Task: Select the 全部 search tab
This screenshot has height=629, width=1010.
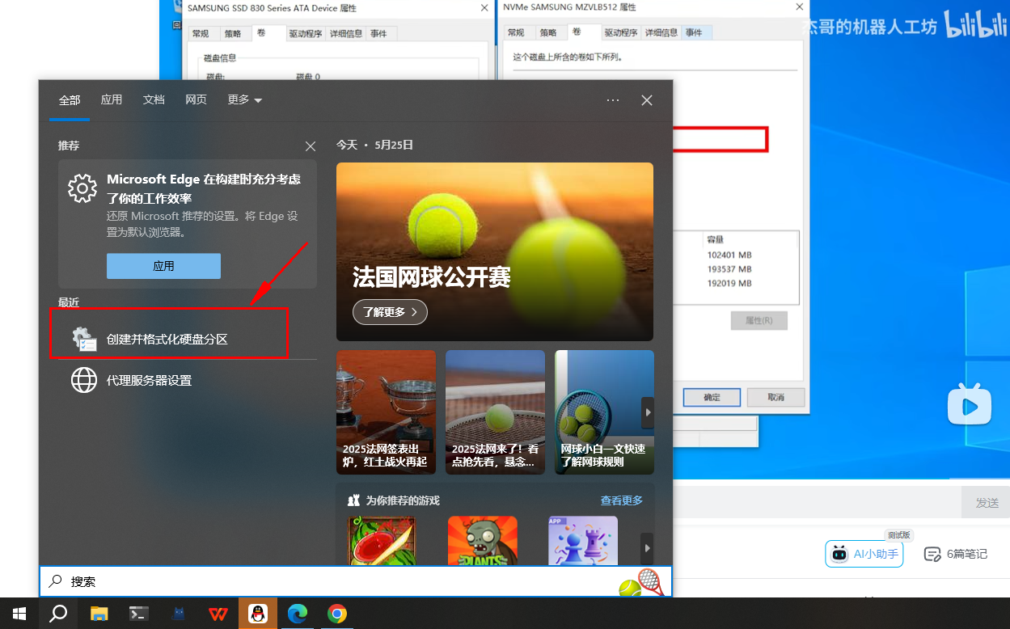Action: (70, 100)
